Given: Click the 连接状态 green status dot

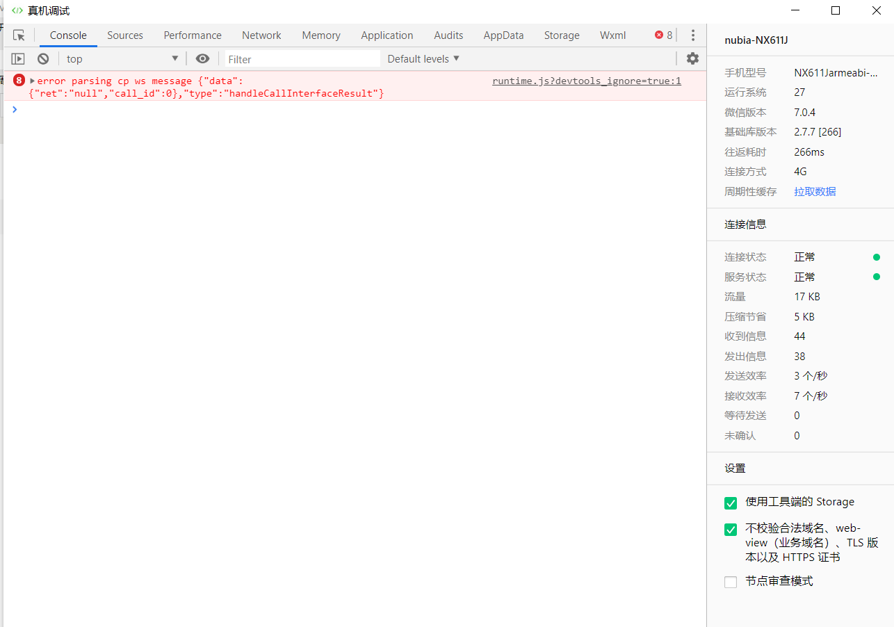Looking at the screenshot, I should 877,257.
